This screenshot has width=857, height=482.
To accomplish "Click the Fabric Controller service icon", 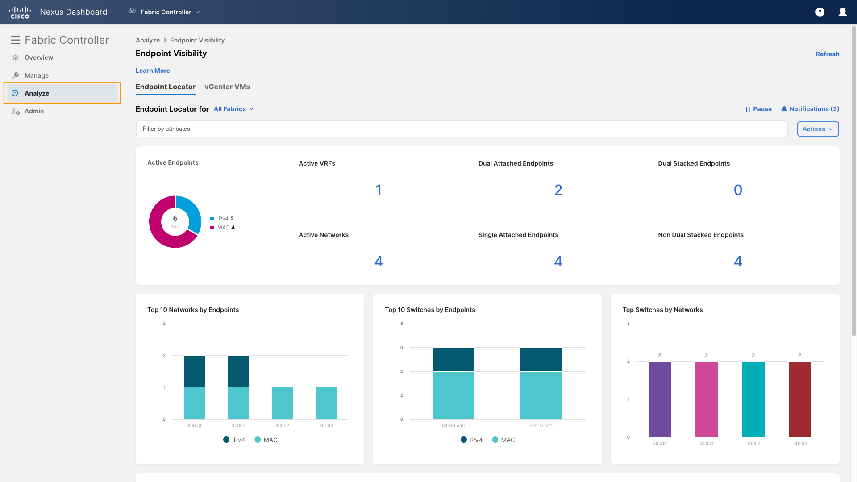I will (x=132, y=12).
